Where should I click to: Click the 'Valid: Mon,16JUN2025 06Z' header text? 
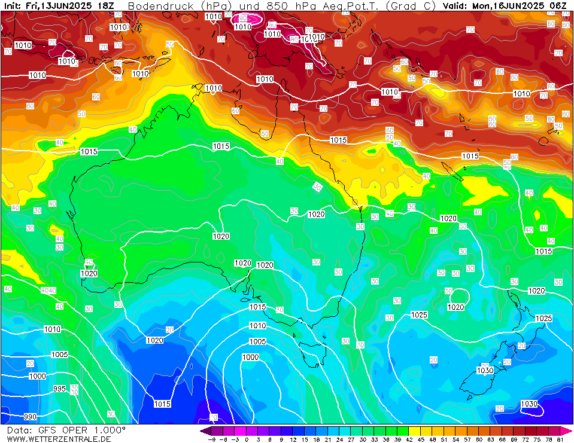(505, 6)
